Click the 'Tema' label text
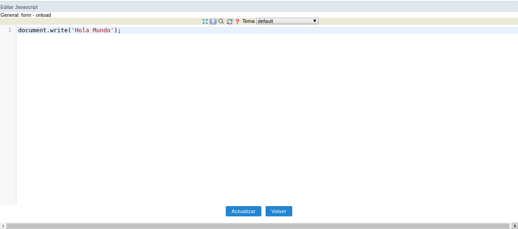The height and width of the screenshot is (229, 518). pos(248,21)
